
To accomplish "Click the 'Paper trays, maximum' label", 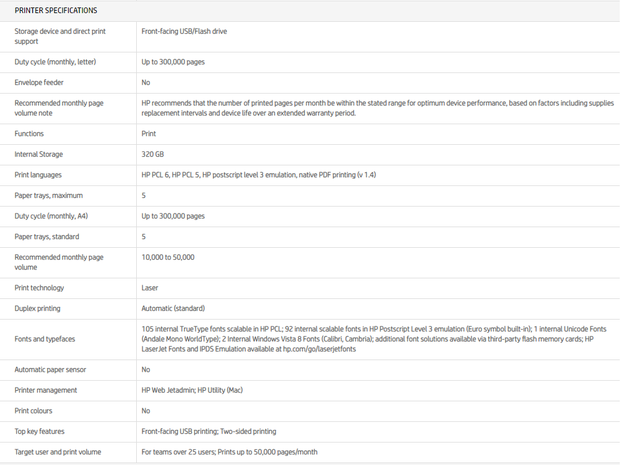I will point(48,195).
